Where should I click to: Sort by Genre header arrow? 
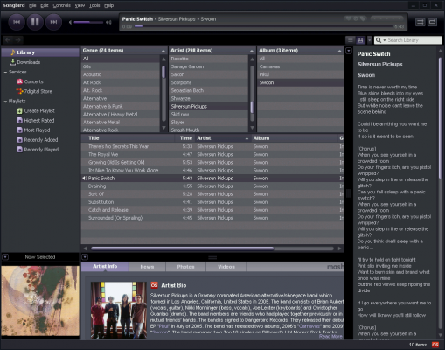coord(163,51)
